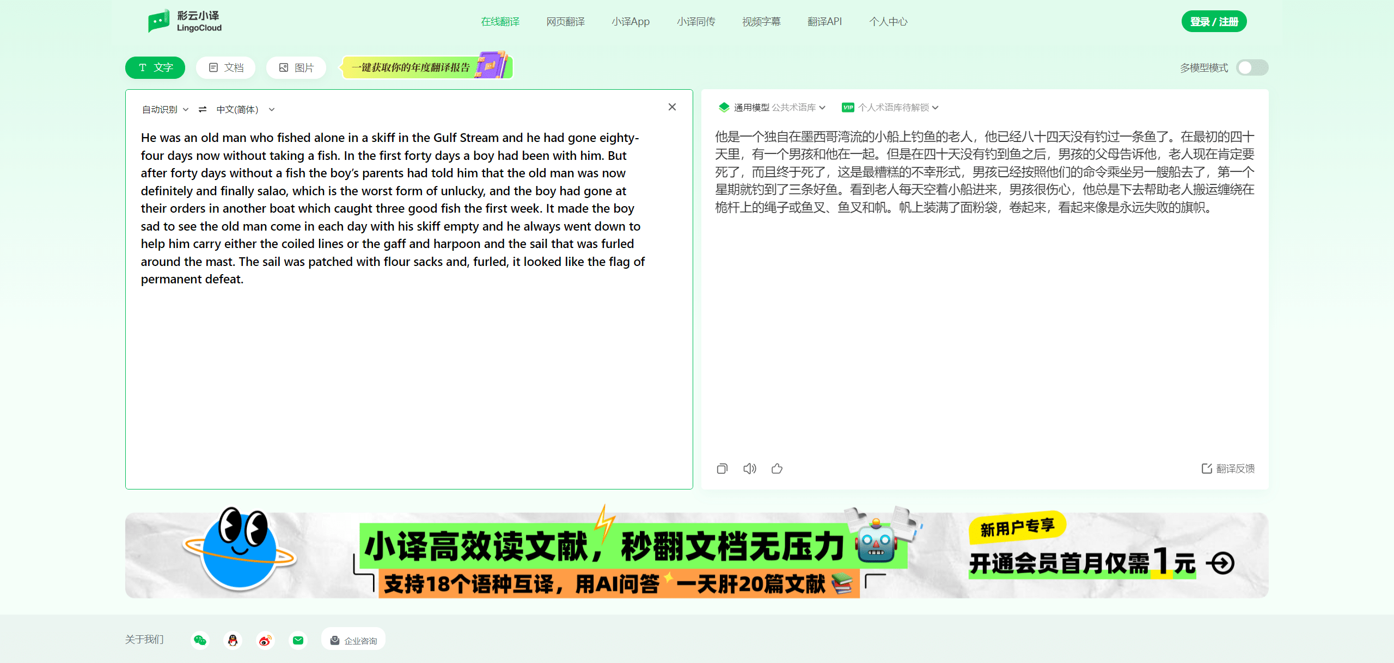Click the 登录 / 注册 button
The height and width of the screenshot is (663, 1394).
1213,22
